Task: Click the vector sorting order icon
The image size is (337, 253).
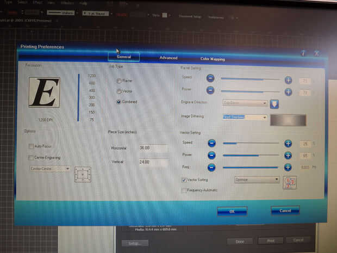Action: coord(290,183)
